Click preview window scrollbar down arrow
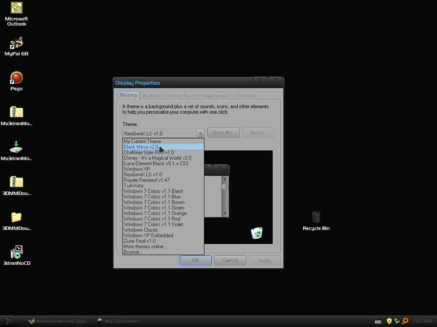437x327 pixels. pyautogui.click(x=225, y=213)
